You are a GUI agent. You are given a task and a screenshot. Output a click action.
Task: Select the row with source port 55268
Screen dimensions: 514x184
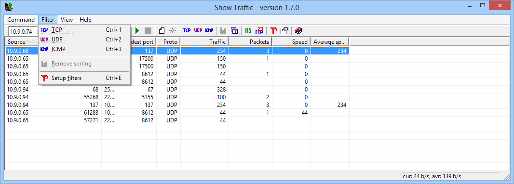177,97
